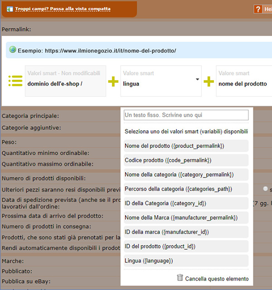Viewport: 272px width, 290px height.
Task: Click the 'Marche:' label
Action: coord(13,261)
